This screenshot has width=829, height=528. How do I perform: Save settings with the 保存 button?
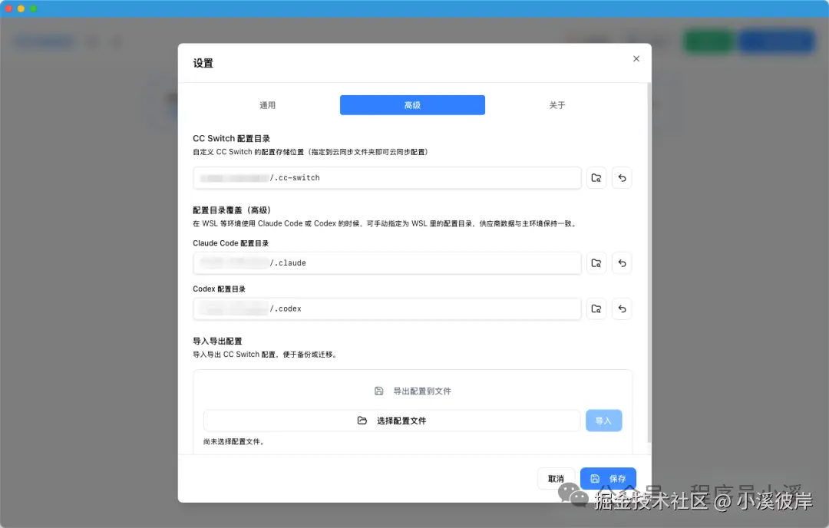click(608, 478)
